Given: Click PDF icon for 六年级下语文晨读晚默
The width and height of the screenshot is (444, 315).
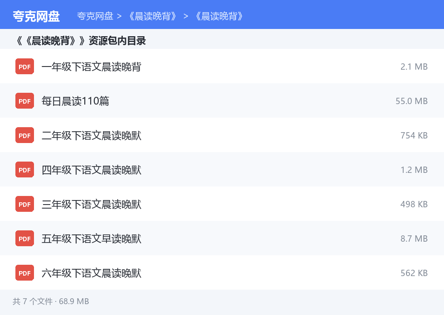Looking at the screenshot, I should point(24,273).
